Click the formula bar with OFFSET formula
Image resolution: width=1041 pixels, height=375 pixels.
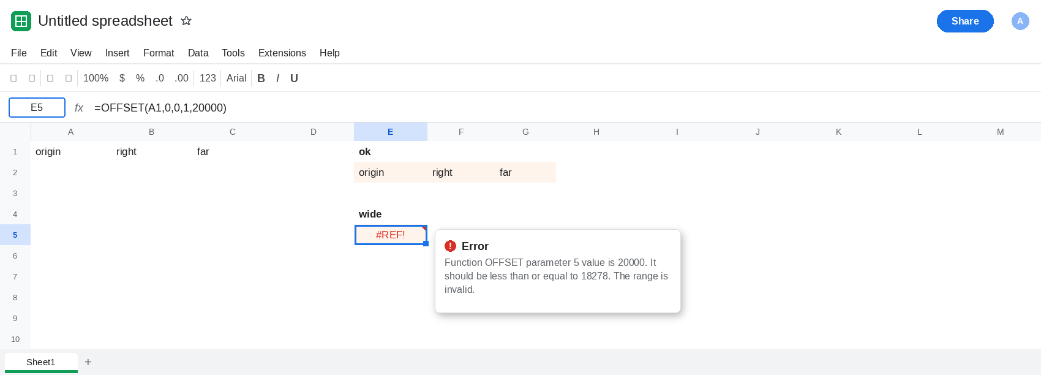click(563, 108)
